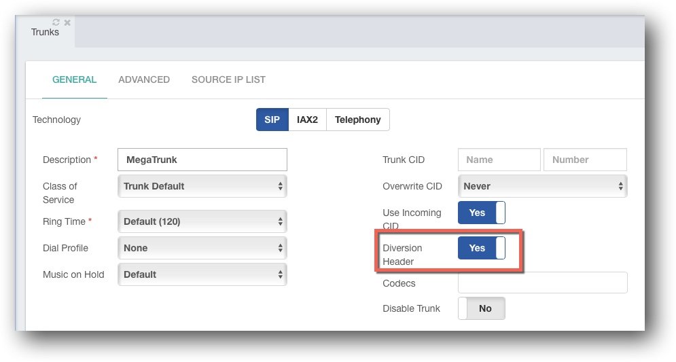Click the Trunk CID Number field
676x362 pixels.
point(585,160)
